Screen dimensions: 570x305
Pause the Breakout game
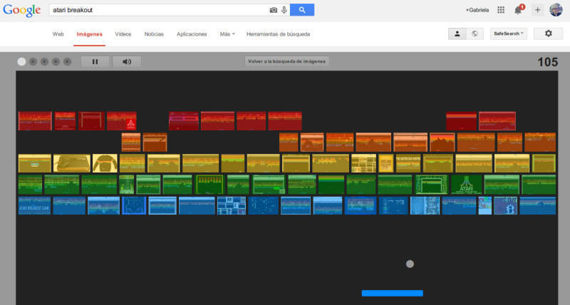pyautogui.click(x=95, y=62)
